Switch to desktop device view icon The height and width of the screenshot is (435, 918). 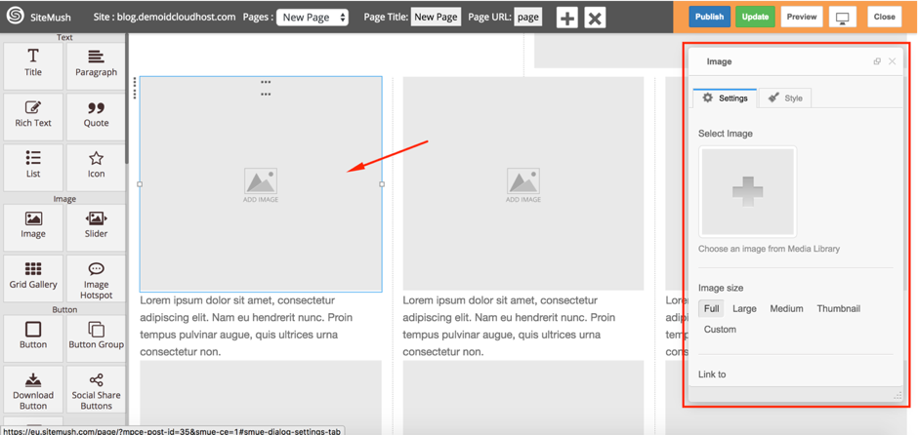point(843,17)
